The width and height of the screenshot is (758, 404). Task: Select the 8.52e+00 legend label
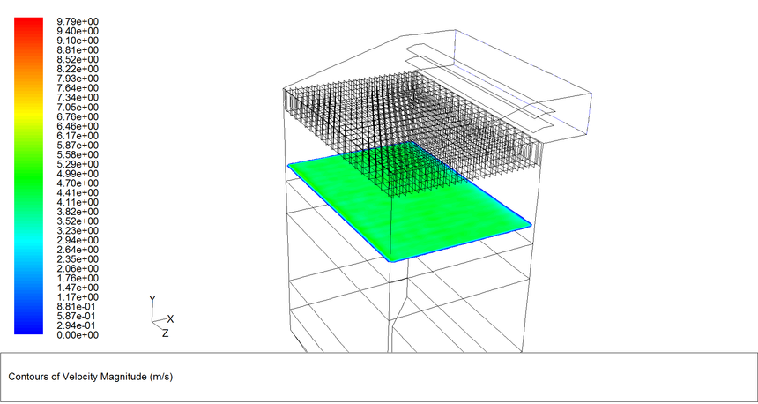[78, 59]
